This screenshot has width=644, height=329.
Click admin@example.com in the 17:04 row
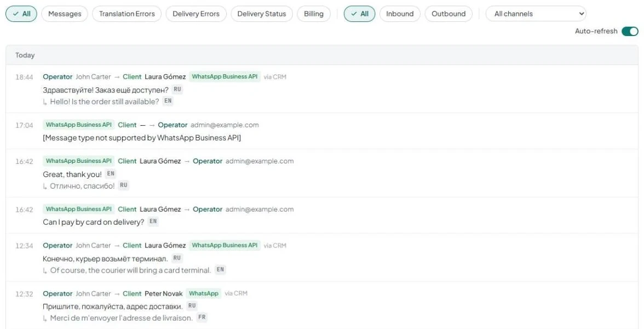point(225,125)
